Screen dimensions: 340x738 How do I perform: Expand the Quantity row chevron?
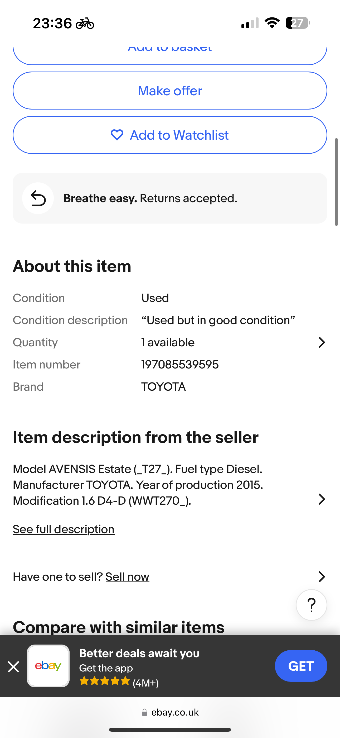(322, 342)
